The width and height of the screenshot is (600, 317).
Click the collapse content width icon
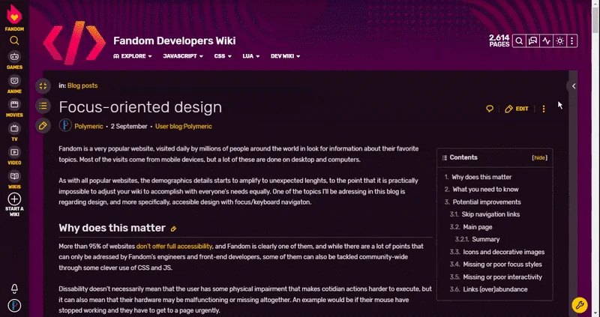tap(43, 86)
